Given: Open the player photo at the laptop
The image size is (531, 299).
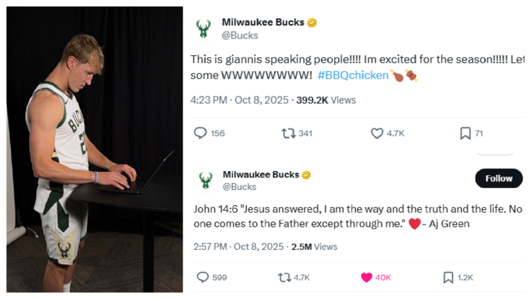Looking at the screenshot, I should pyautogui.click(x=95, y=149).
